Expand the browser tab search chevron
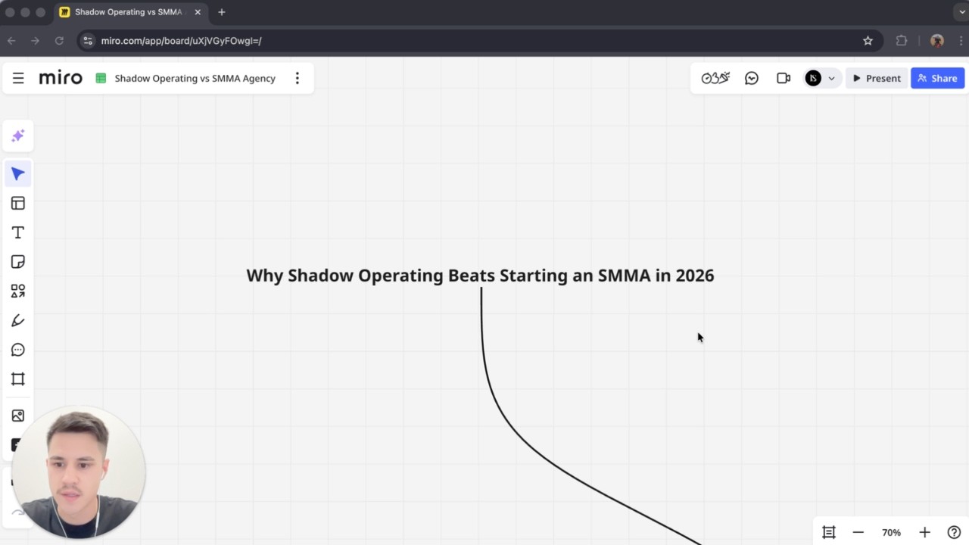 pyautogui.click(x=962, y=12)
